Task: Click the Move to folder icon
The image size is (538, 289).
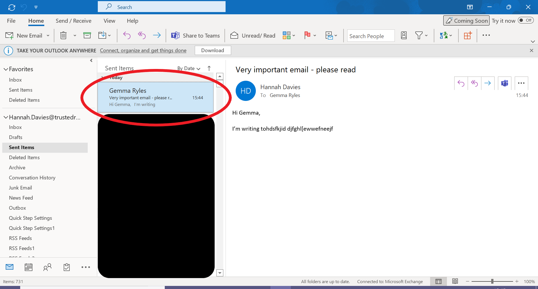Action: [x=102, y=35]
